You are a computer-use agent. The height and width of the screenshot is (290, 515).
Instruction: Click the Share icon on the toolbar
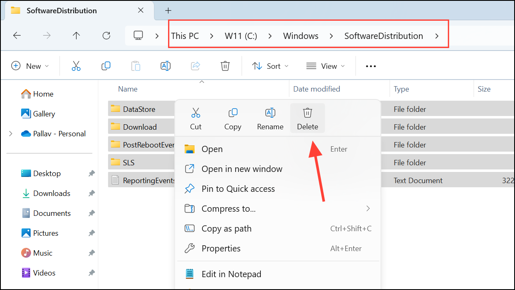pos(195,65)
